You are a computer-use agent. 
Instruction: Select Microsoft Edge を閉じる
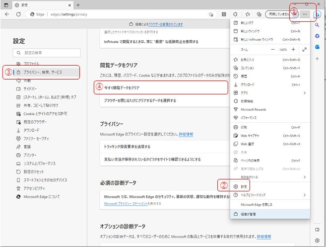tap(270, 205)
